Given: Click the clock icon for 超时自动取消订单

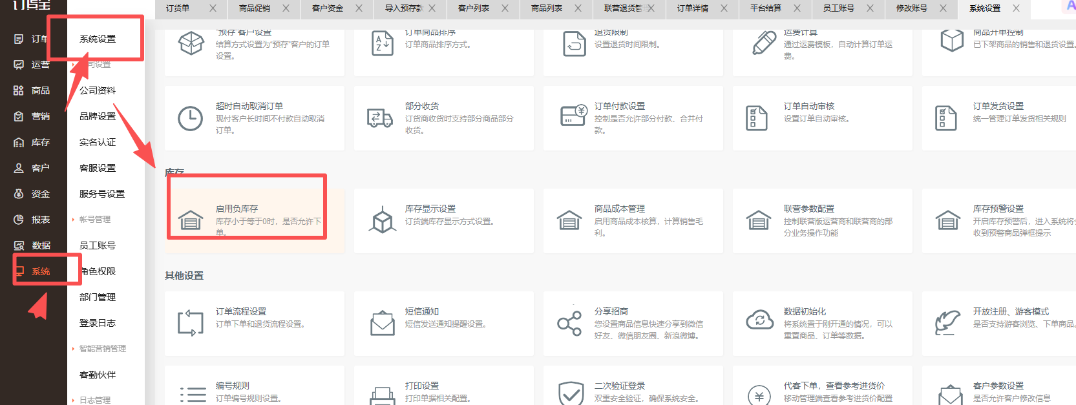Looking at the screenshot, I should coord(191,118).
